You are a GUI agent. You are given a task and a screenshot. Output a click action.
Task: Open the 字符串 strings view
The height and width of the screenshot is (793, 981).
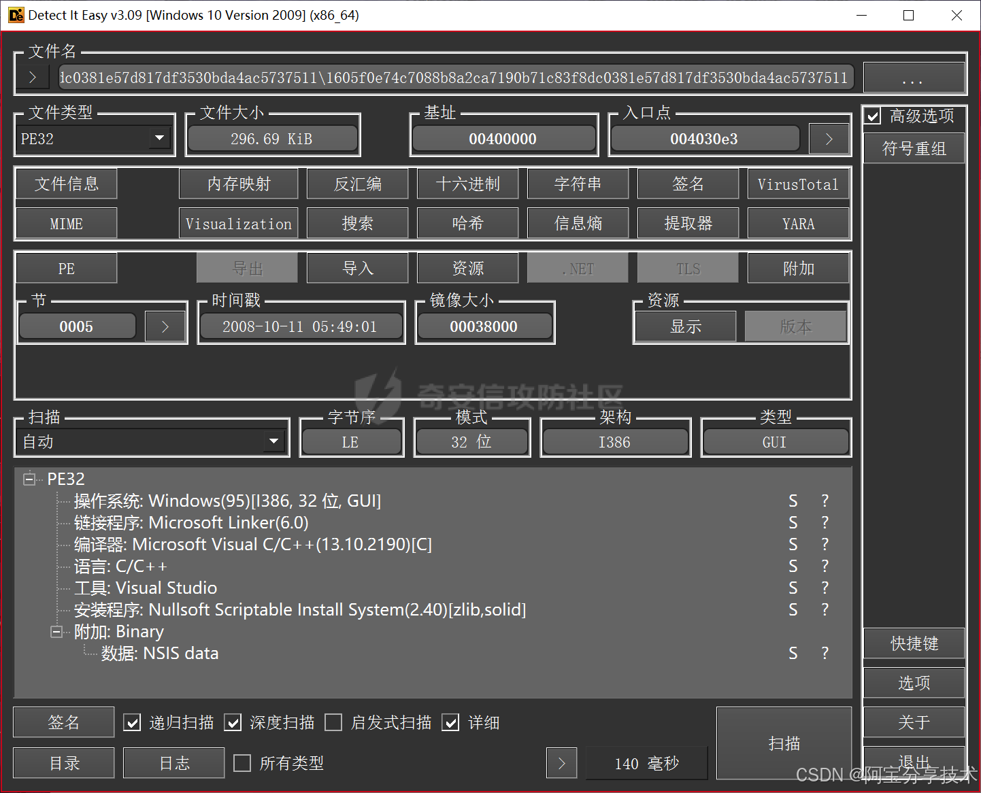[x=578, y=184]
